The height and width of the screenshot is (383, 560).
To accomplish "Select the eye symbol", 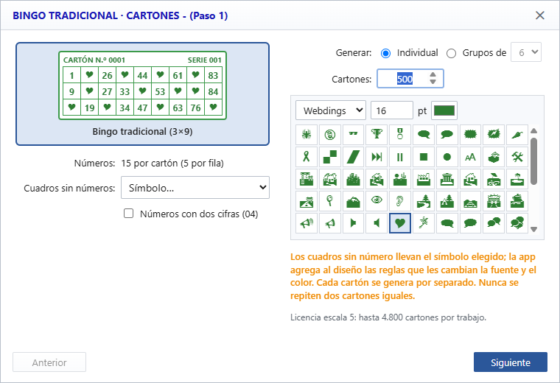I will coord(377,201).
